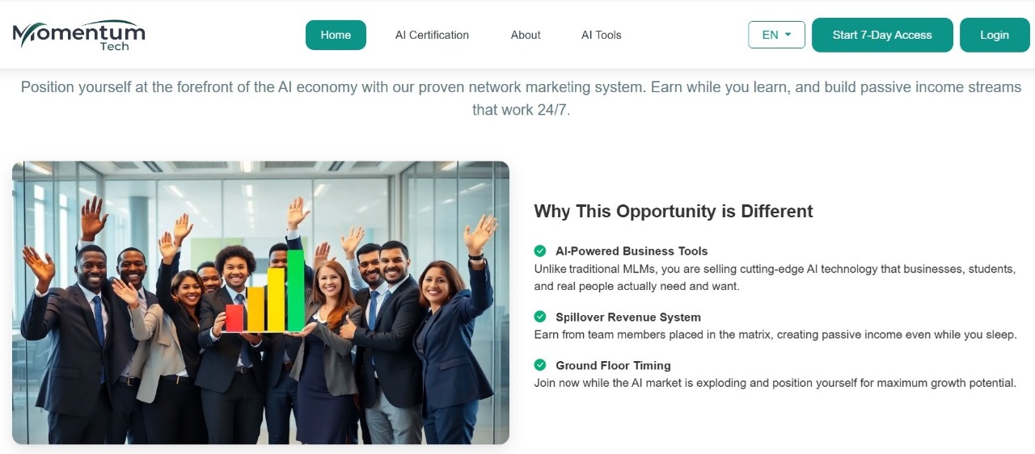1035x454 pixels.
Task: Click the green check icon beside AI-Powered Business Tools
Action: click(540, 251)
